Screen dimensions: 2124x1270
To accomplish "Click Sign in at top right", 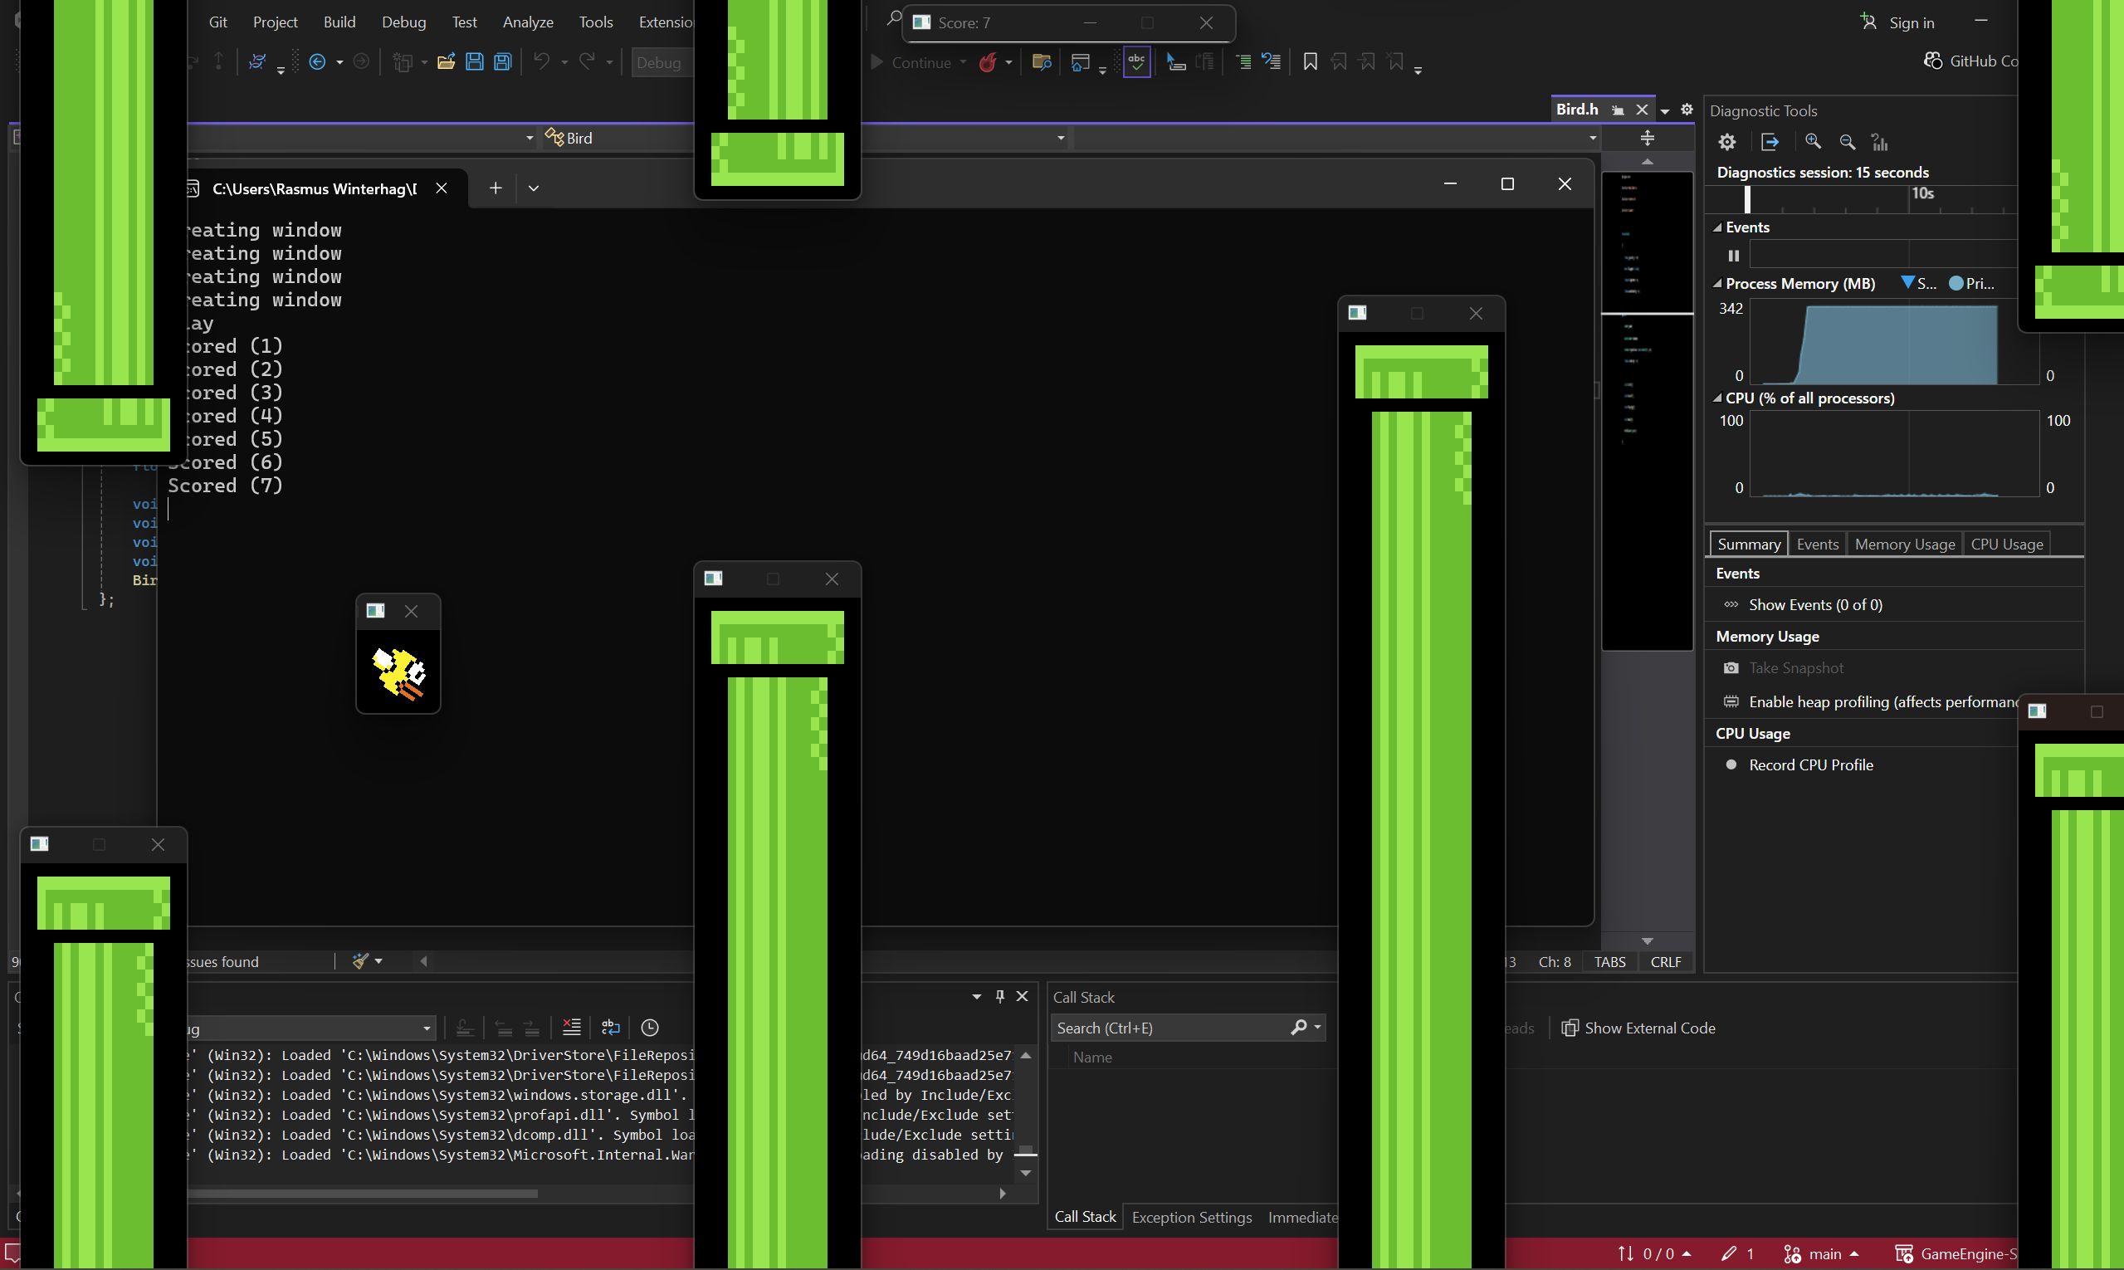I will click(1897, 22).
